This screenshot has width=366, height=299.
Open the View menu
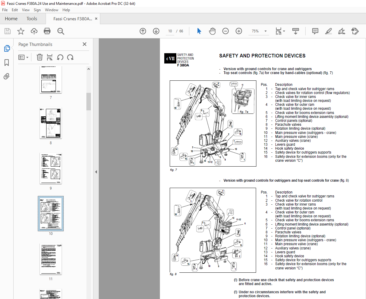tap(26, 10)
